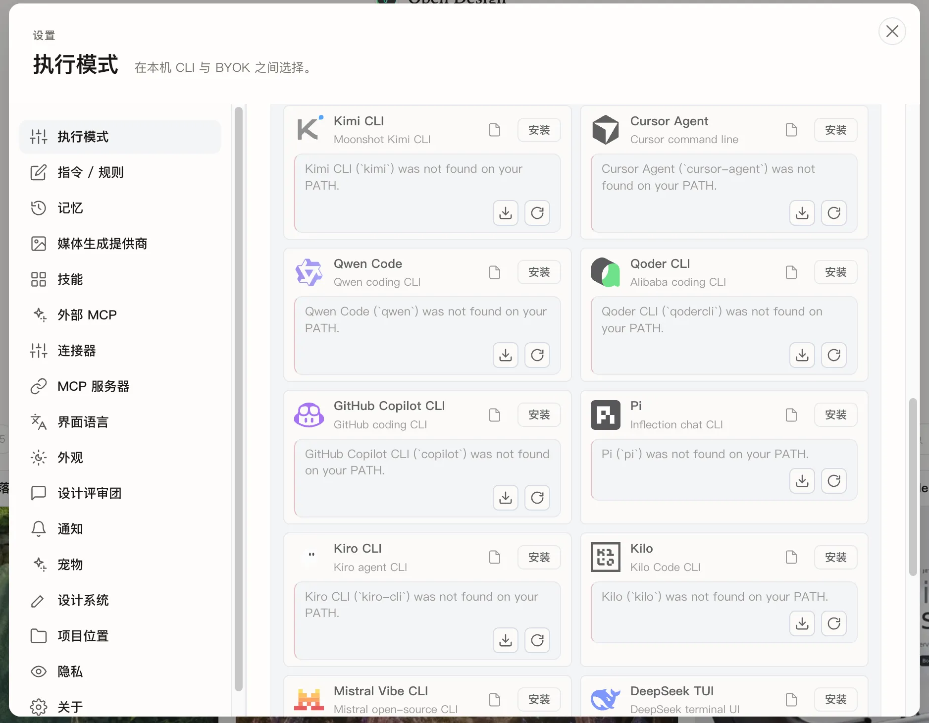The image size is (929, 723).
Task: Click refresh icon in Cursor Agent card
Action: click(834, 213)
